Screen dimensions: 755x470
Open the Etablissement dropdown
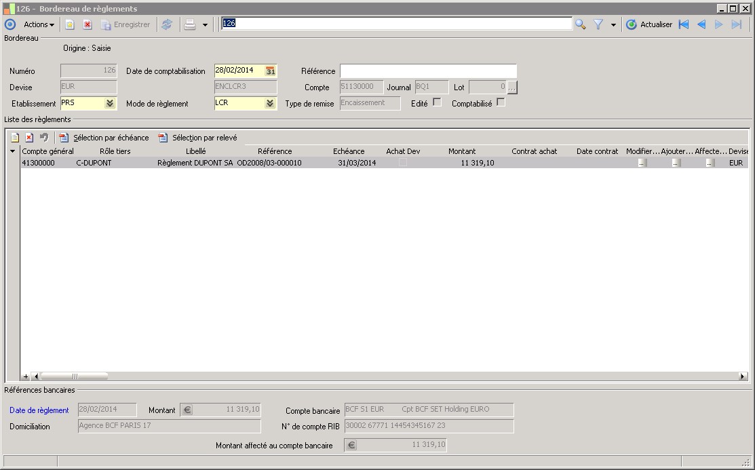[x=110, y=104]
